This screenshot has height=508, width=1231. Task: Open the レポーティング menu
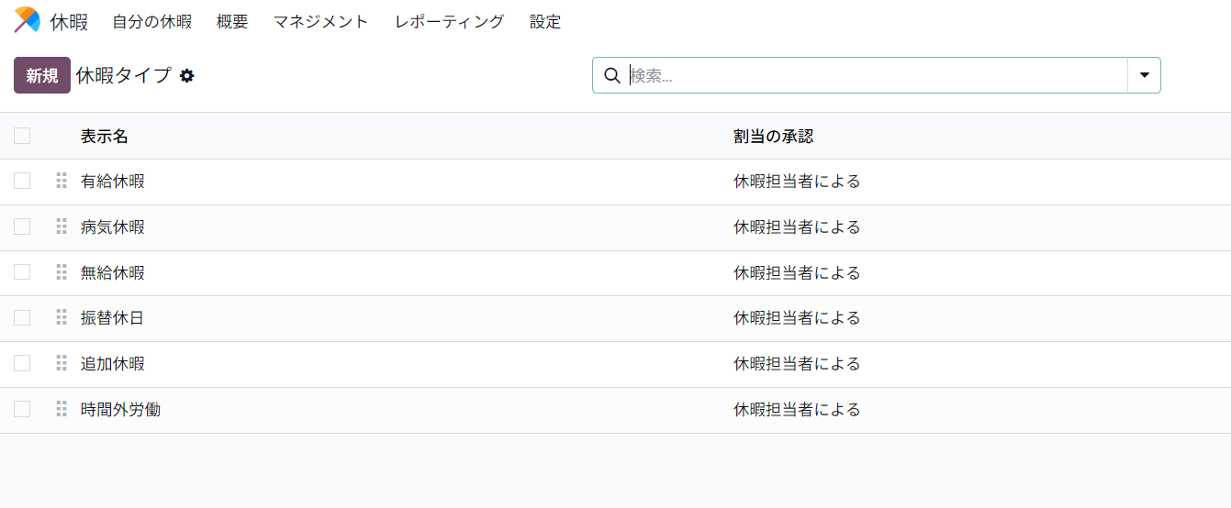449,21
